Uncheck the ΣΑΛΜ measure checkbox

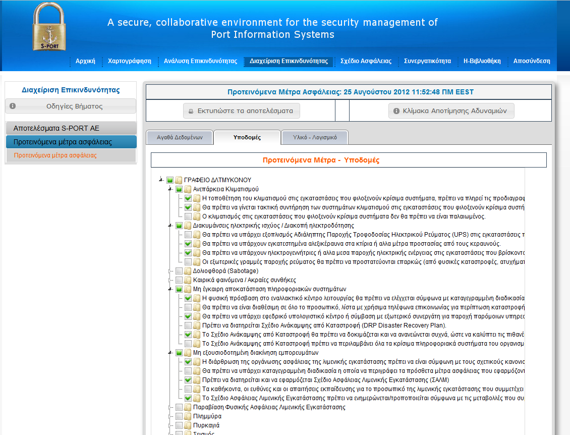click(x=188, y=380)
